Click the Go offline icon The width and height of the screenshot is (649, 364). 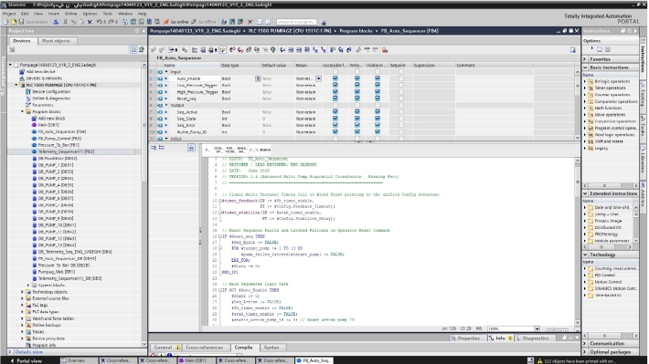point(194,22)
